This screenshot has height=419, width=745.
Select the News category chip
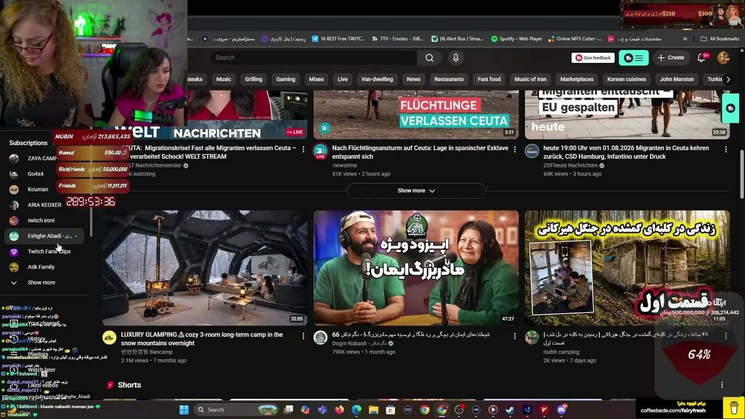point(414,79)
